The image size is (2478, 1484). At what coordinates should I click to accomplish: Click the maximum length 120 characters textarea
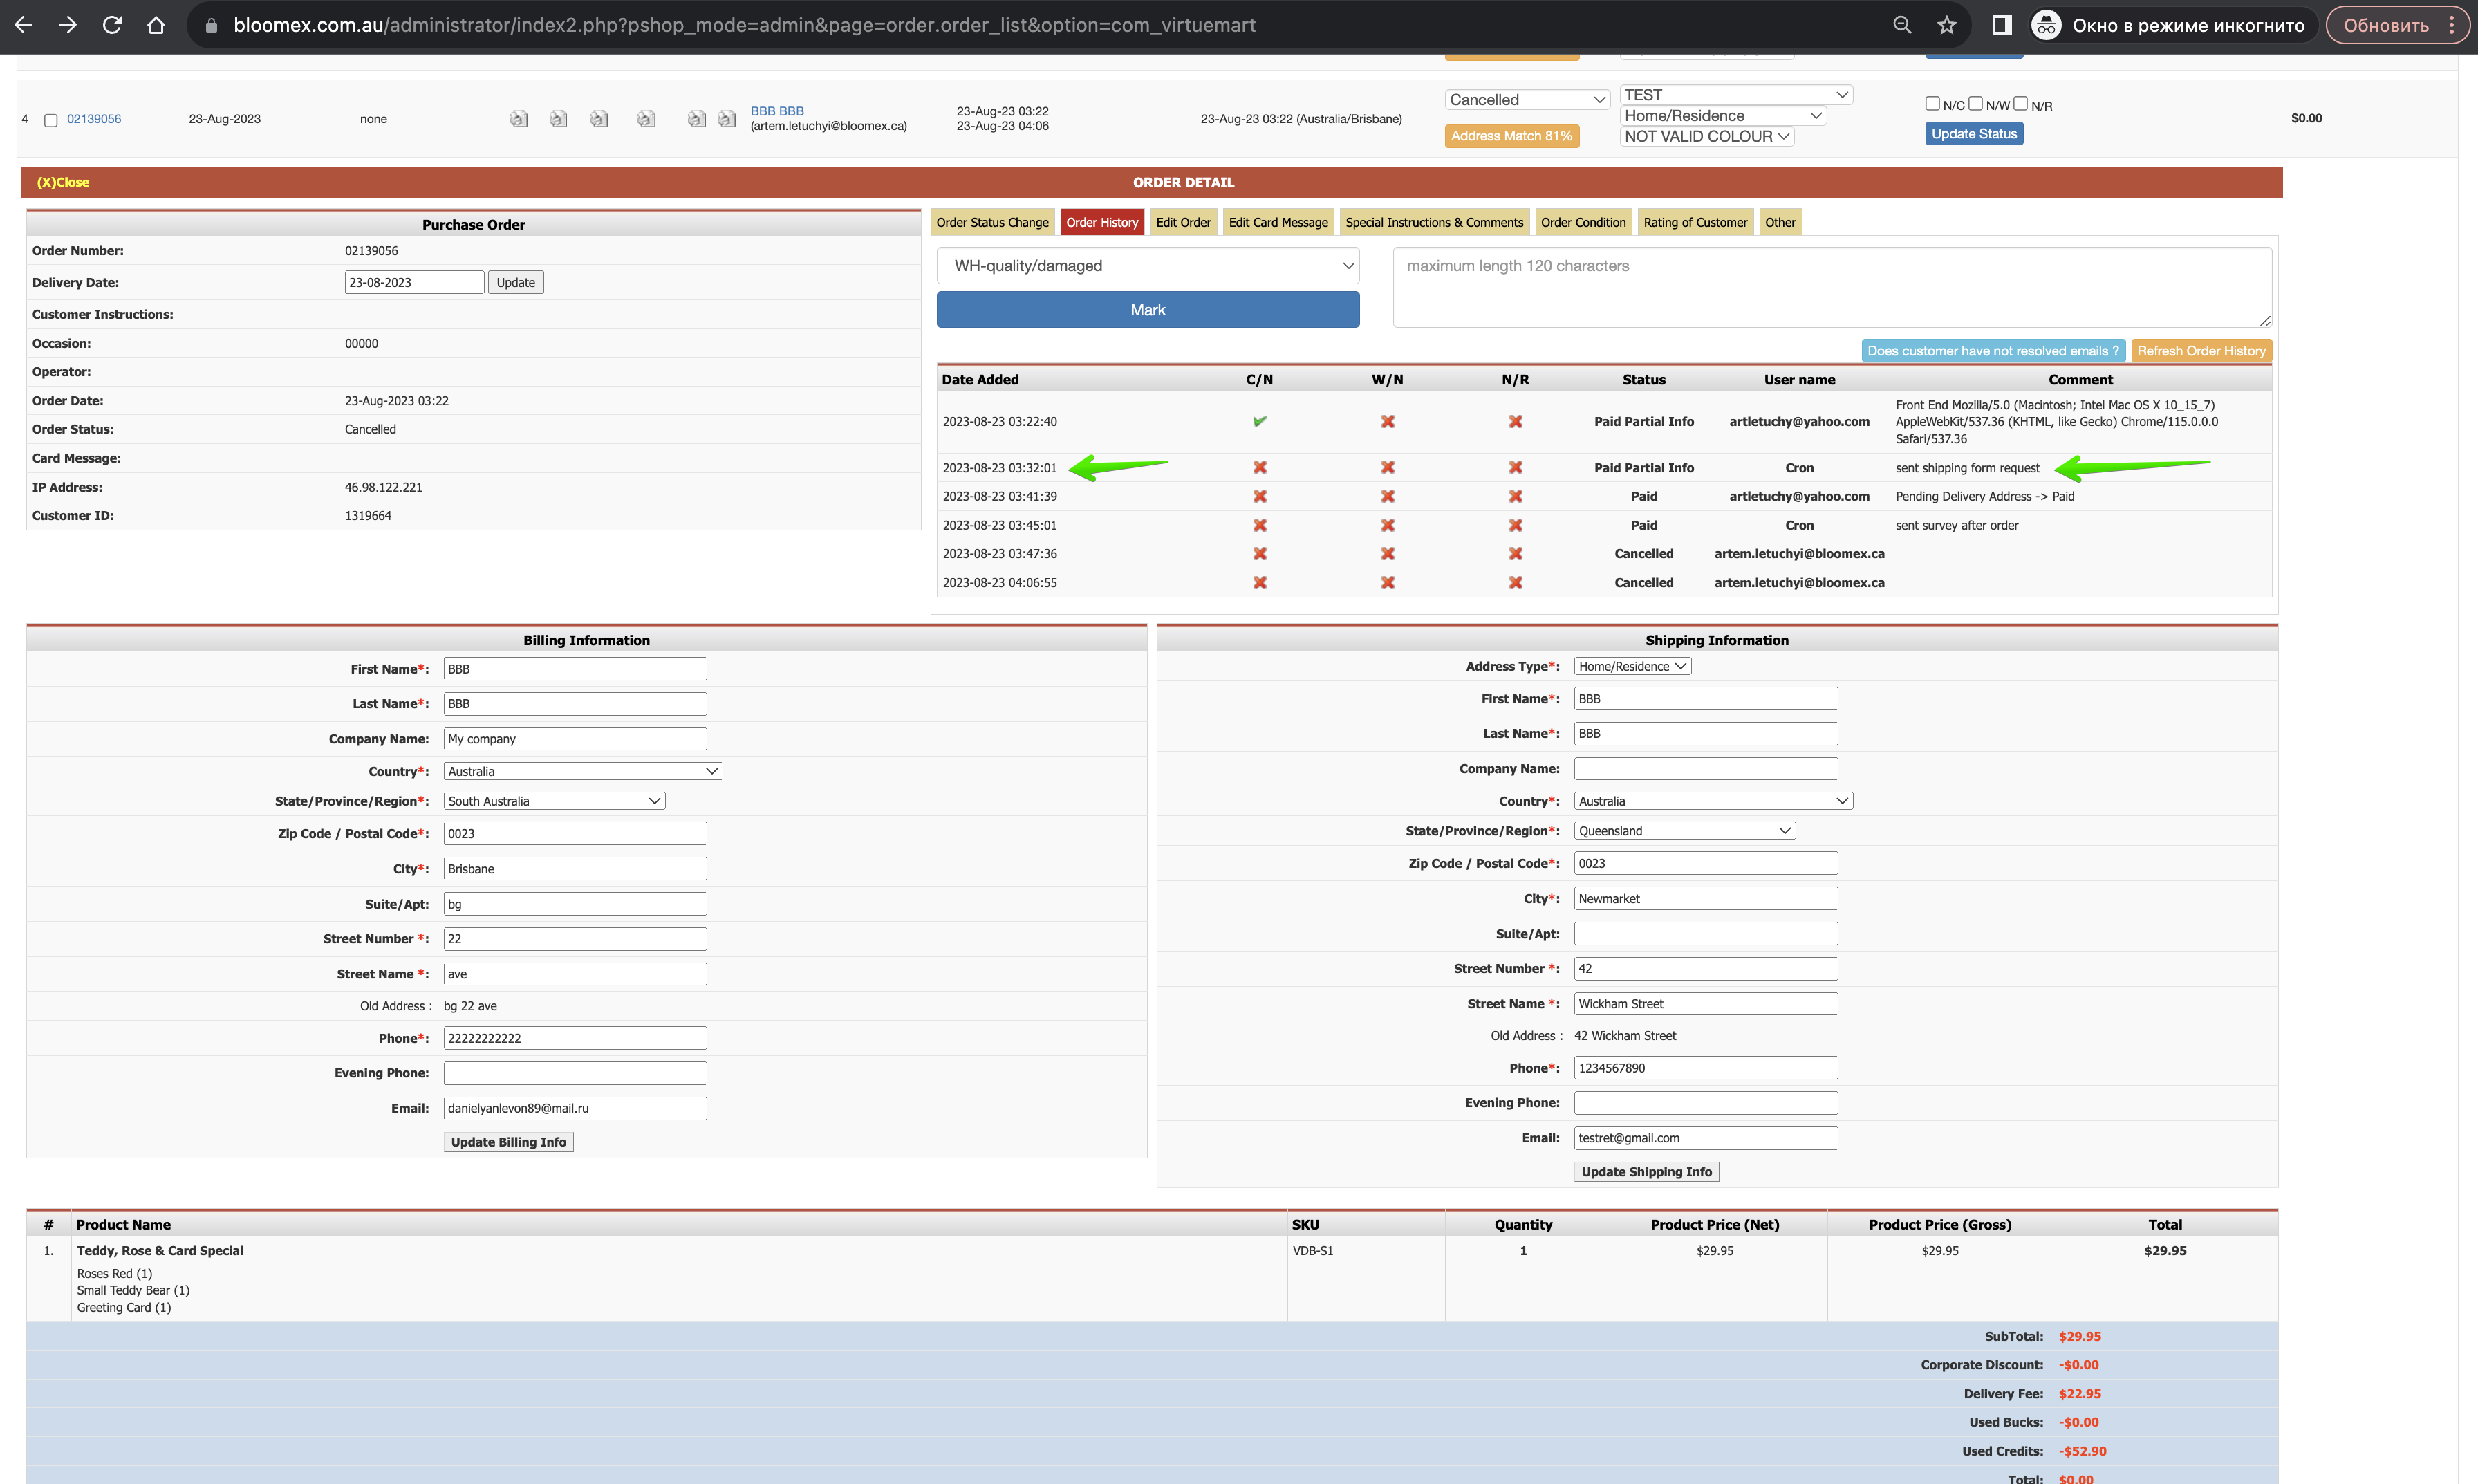[x=1832, y=288]
